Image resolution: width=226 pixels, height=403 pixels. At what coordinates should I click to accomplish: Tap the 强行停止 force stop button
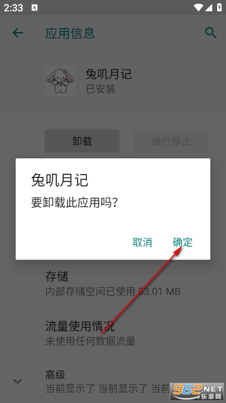171,141
